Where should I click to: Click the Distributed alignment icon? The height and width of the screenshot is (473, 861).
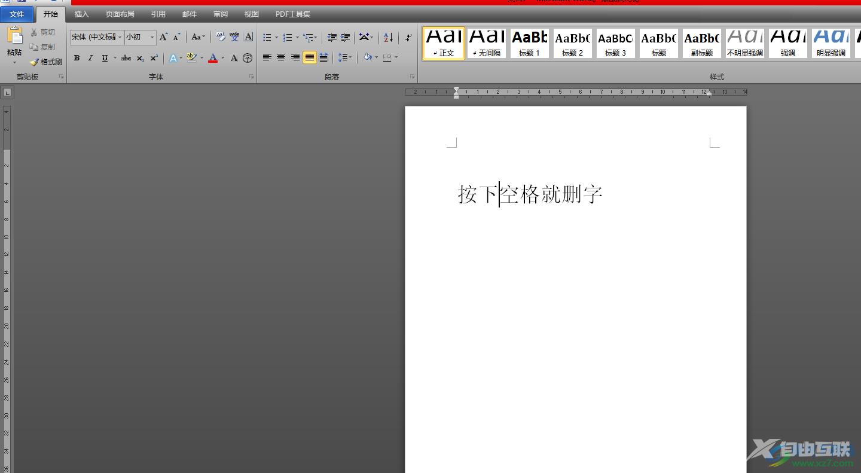click(323, 57)
